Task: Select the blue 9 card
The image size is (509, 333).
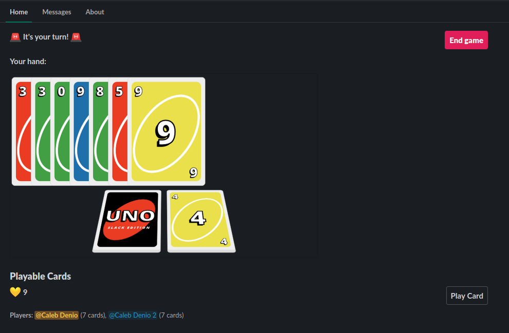Action: (x=80, y=131)
